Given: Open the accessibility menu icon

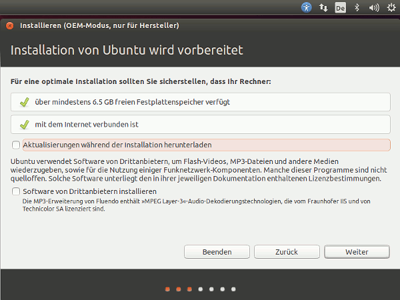Looking at the screenshot, I should [306, 7].
